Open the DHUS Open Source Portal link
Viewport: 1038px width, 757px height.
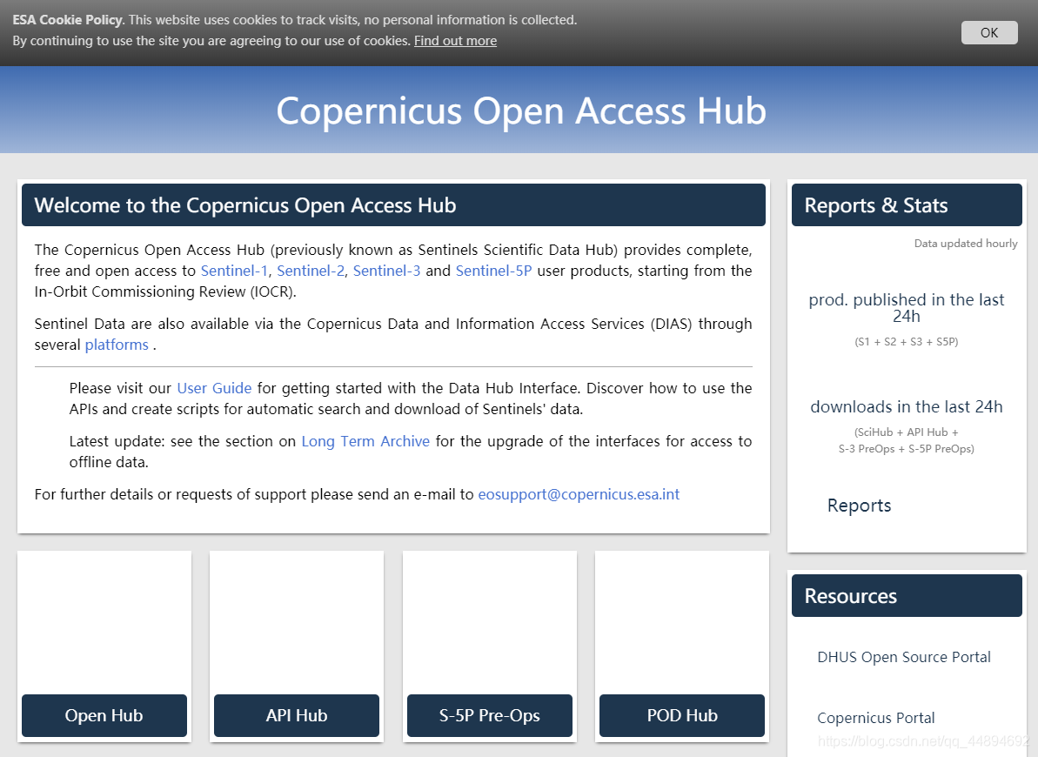point(904,657)
